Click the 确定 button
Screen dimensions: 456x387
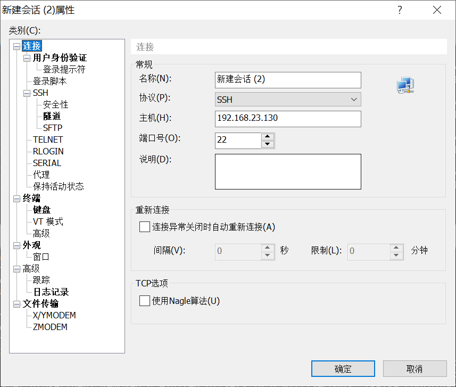[343, 368]
